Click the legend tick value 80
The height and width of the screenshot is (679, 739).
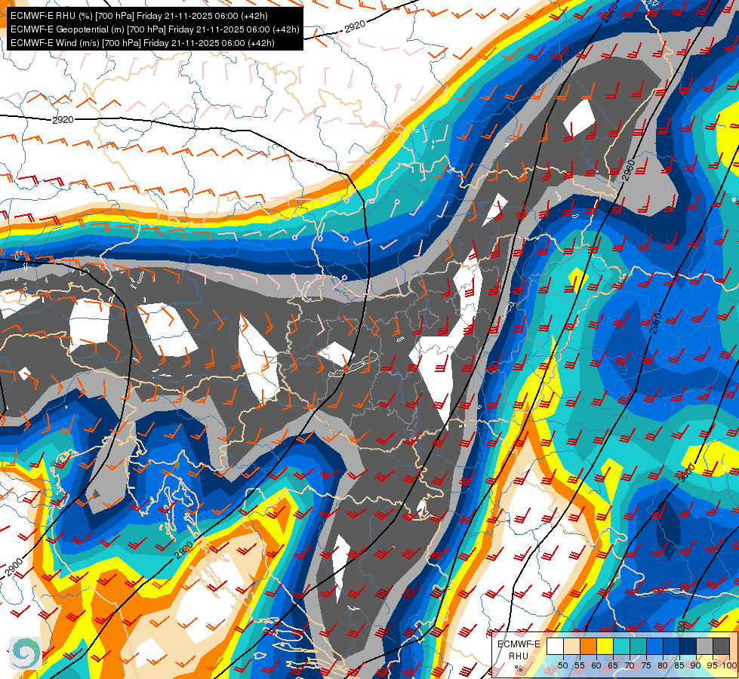point(663,665)
